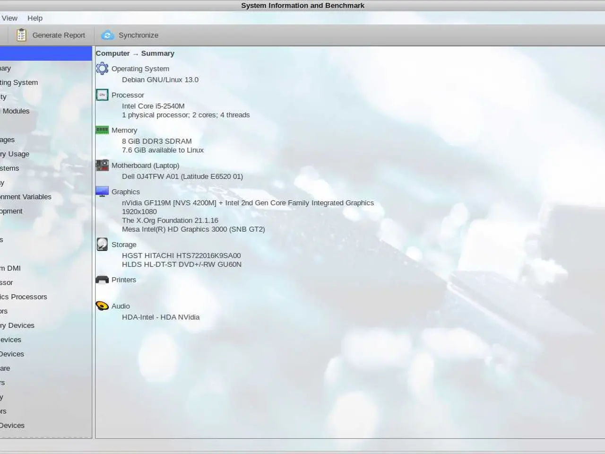The height and width of the screenshot is (454, 605).
Task: Click the Motherboard icon in summary
Action: (102, 165)
